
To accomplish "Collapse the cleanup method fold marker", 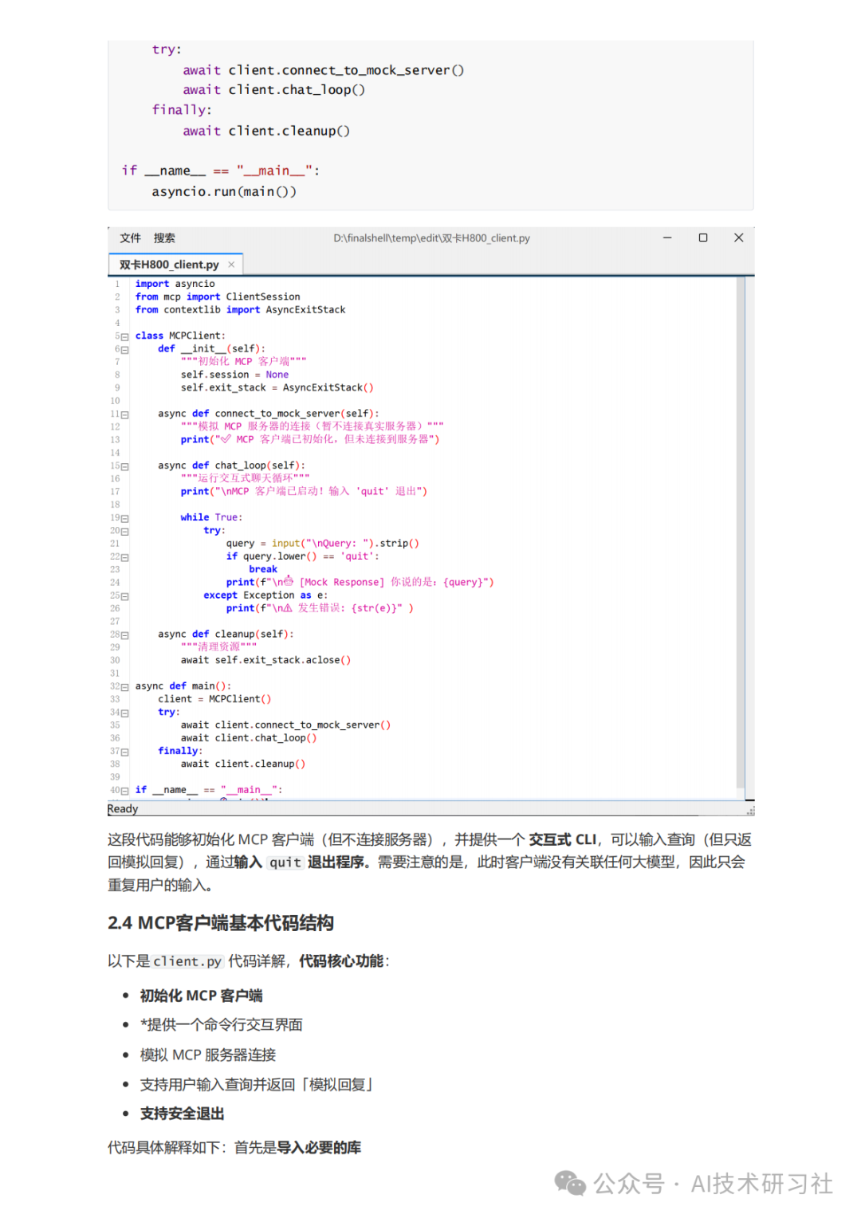I will click(x=125, y=634).
